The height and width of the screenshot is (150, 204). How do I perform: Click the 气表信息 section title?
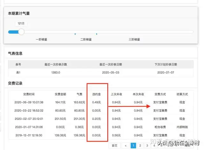pyautogui.click(x=15, y=53)
